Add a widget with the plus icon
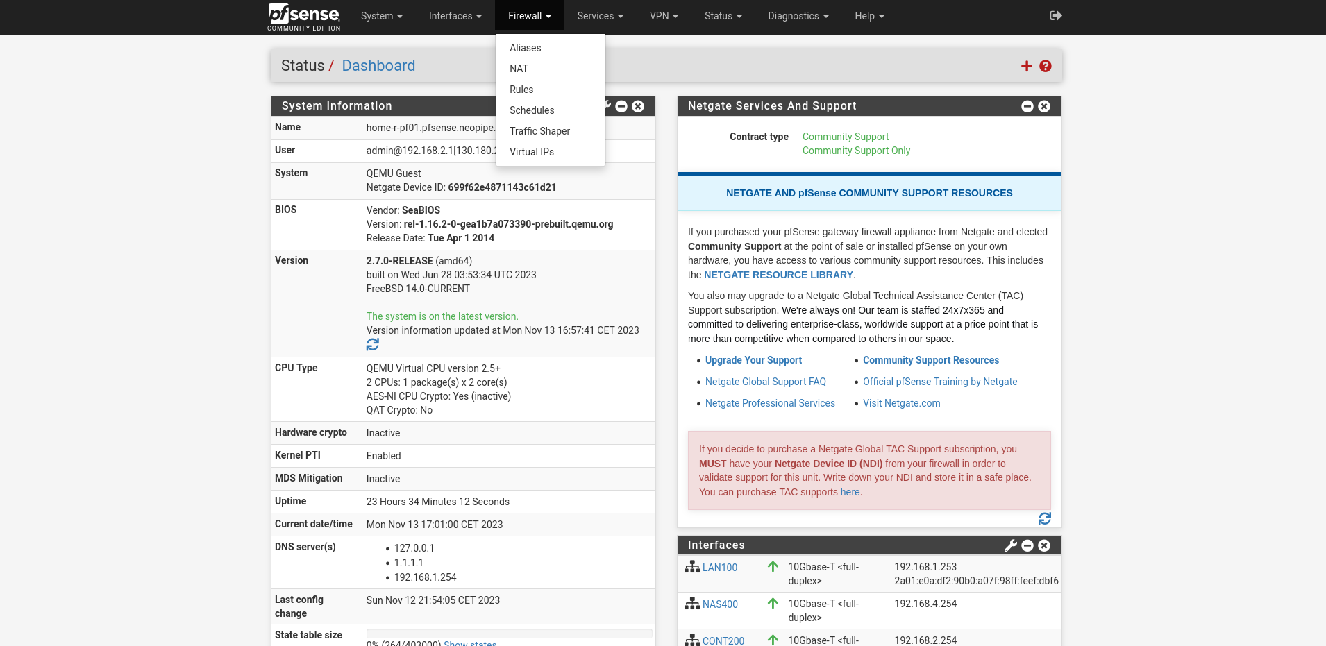This screenshot has height=646, width=1326. [1027, 66]
